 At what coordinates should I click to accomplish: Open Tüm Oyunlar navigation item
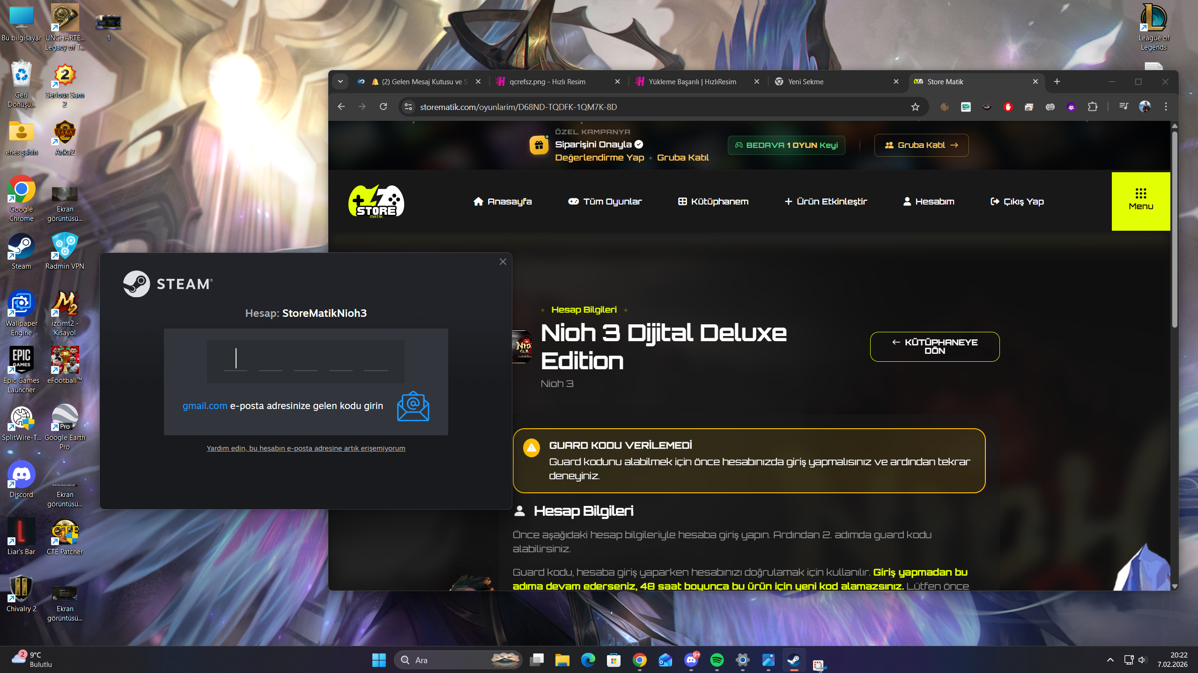point(605,201)
